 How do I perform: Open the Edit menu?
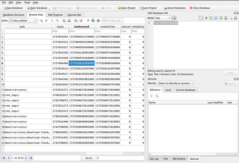point(11,2)
